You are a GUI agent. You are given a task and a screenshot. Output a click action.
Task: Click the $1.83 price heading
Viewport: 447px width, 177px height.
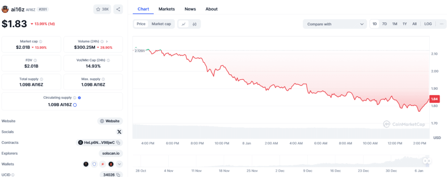[14, 24]
